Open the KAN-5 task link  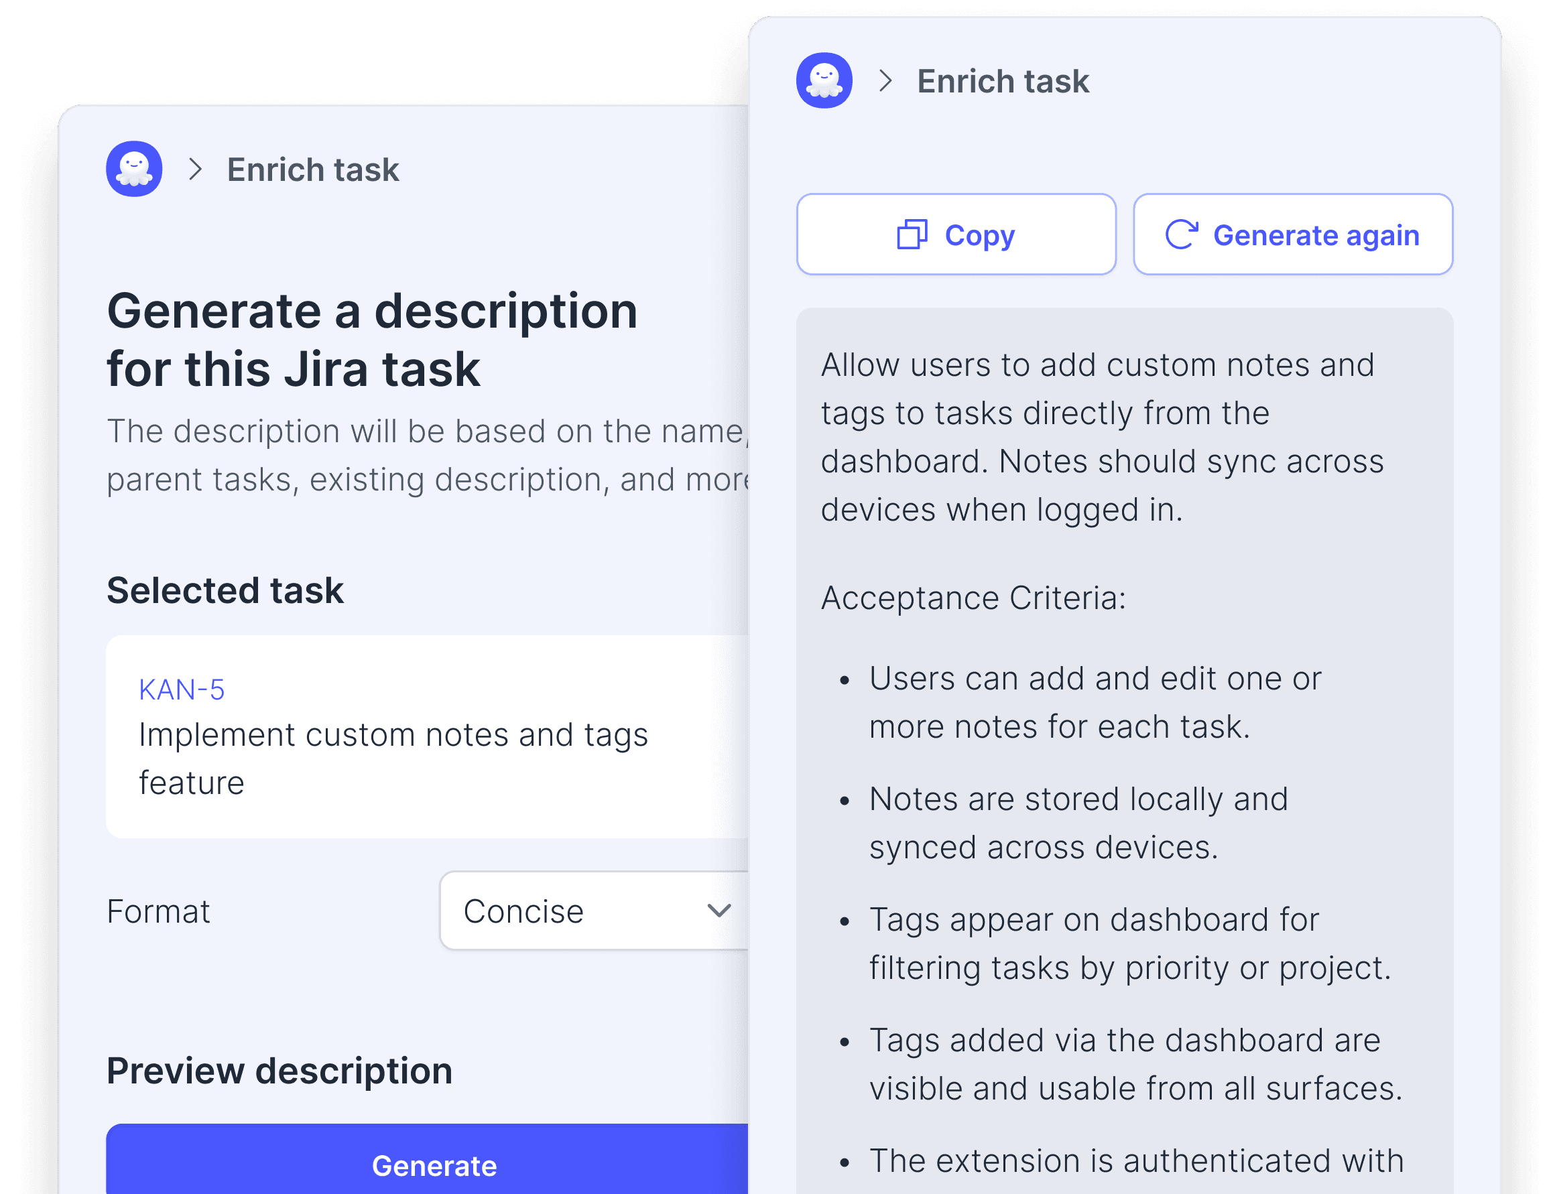click(182, 689)
